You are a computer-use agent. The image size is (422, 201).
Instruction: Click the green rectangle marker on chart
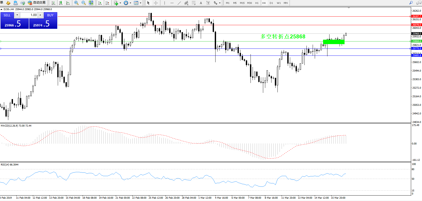point(334,42)
